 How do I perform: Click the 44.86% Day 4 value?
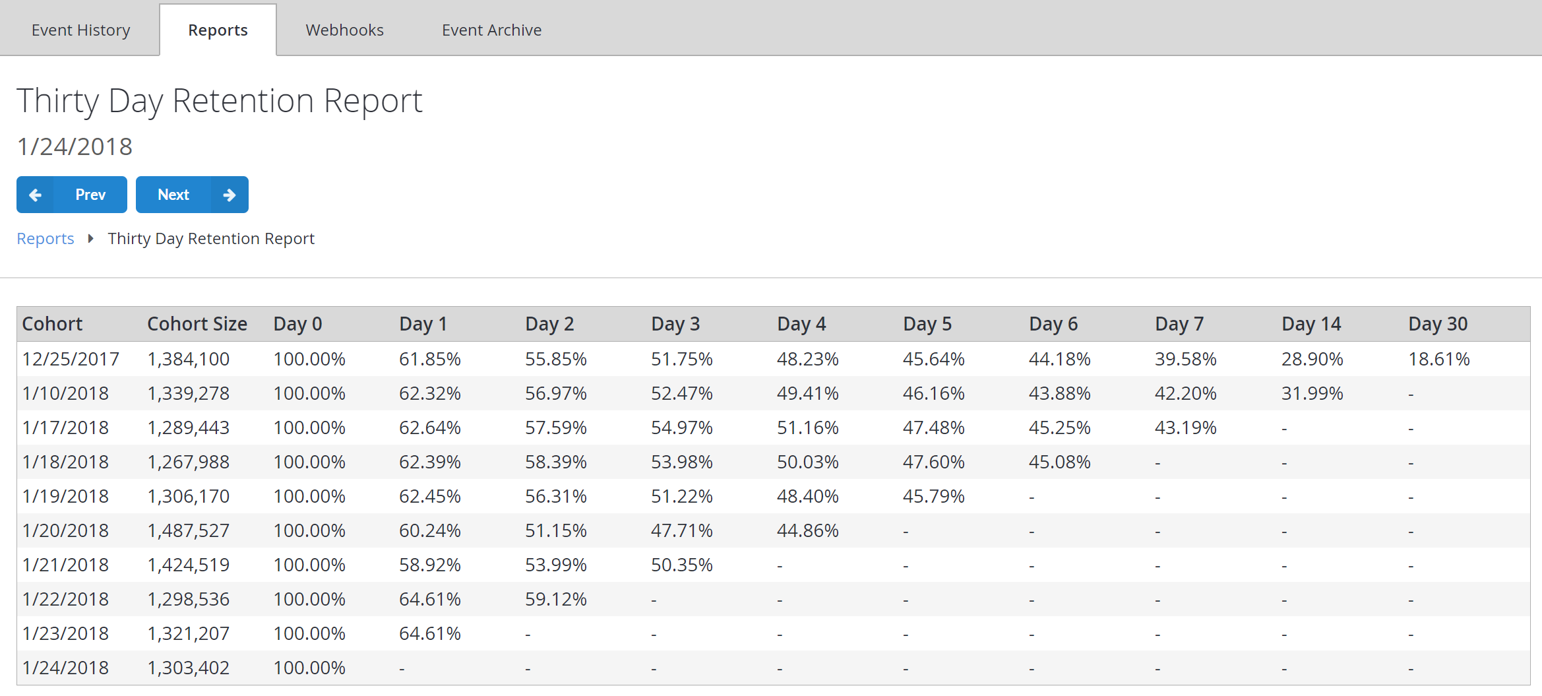tap(808, 530)
